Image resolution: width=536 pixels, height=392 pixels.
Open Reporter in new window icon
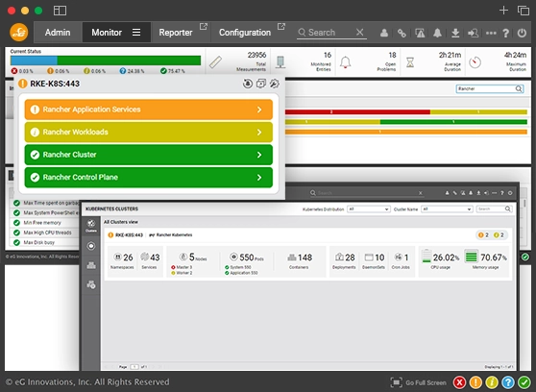(204, 26)
